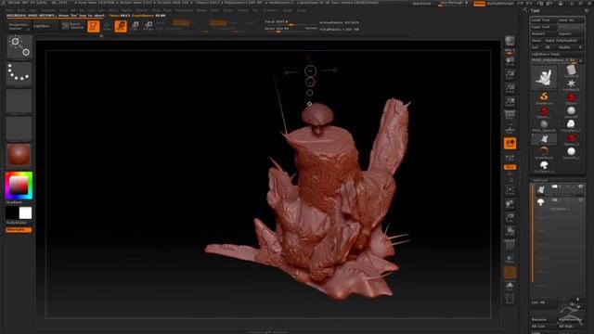Toggle Edit mode button
This screenshot has width=594, height=334.
pos(93,26)
